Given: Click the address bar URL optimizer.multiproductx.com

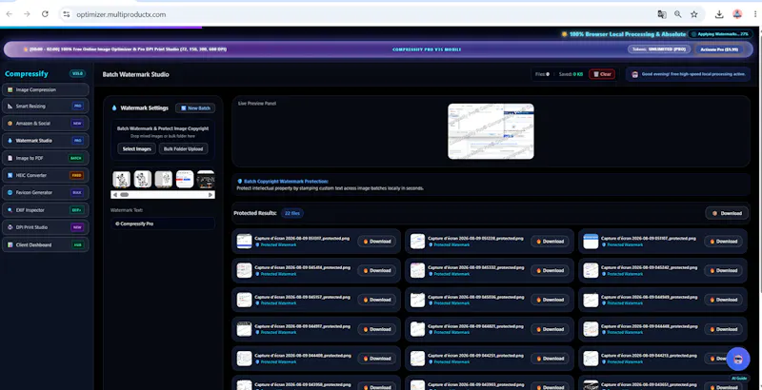Looking at the screenshot, I should point(121,14).
